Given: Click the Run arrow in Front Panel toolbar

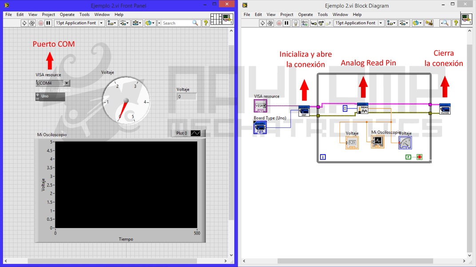Looking at the screenshot, I should pos(24,23).
